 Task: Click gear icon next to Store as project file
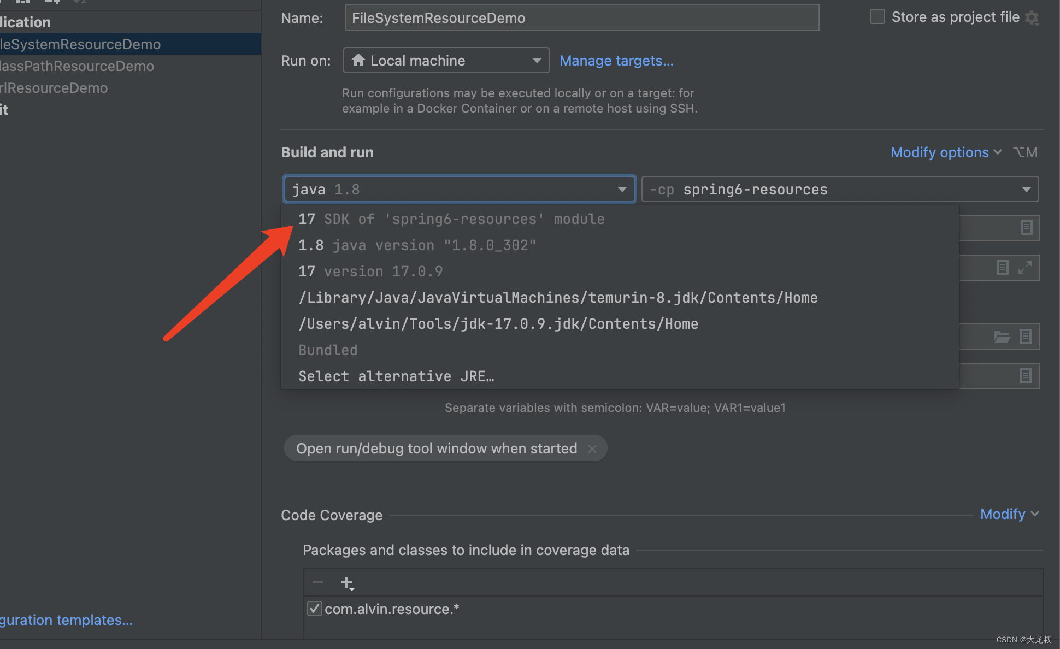(x=1032, y=18)
